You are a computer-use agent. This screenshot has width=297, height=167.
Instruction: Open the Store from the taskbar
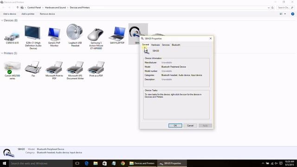point(104,163)
